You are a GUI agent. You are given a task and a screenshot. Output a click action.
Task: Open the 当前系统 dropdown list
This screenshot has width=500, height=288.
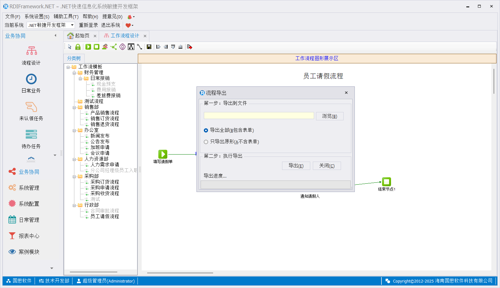click(72, 25)
